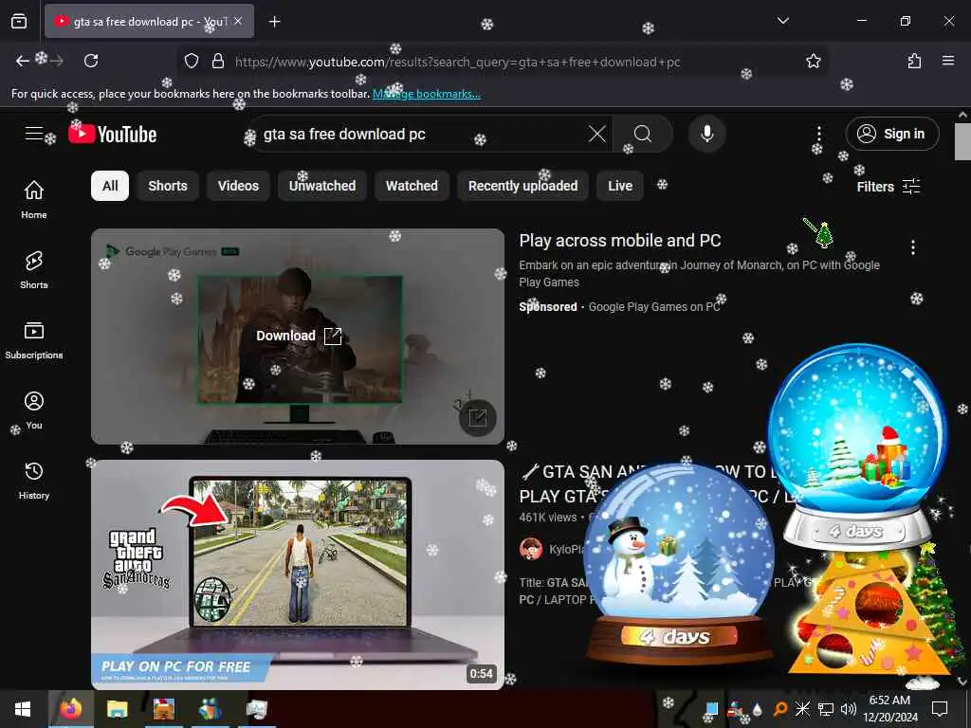Open the sponsored ad's three-dot menu
Screen dimensions: 971x728
click(913, 247)
